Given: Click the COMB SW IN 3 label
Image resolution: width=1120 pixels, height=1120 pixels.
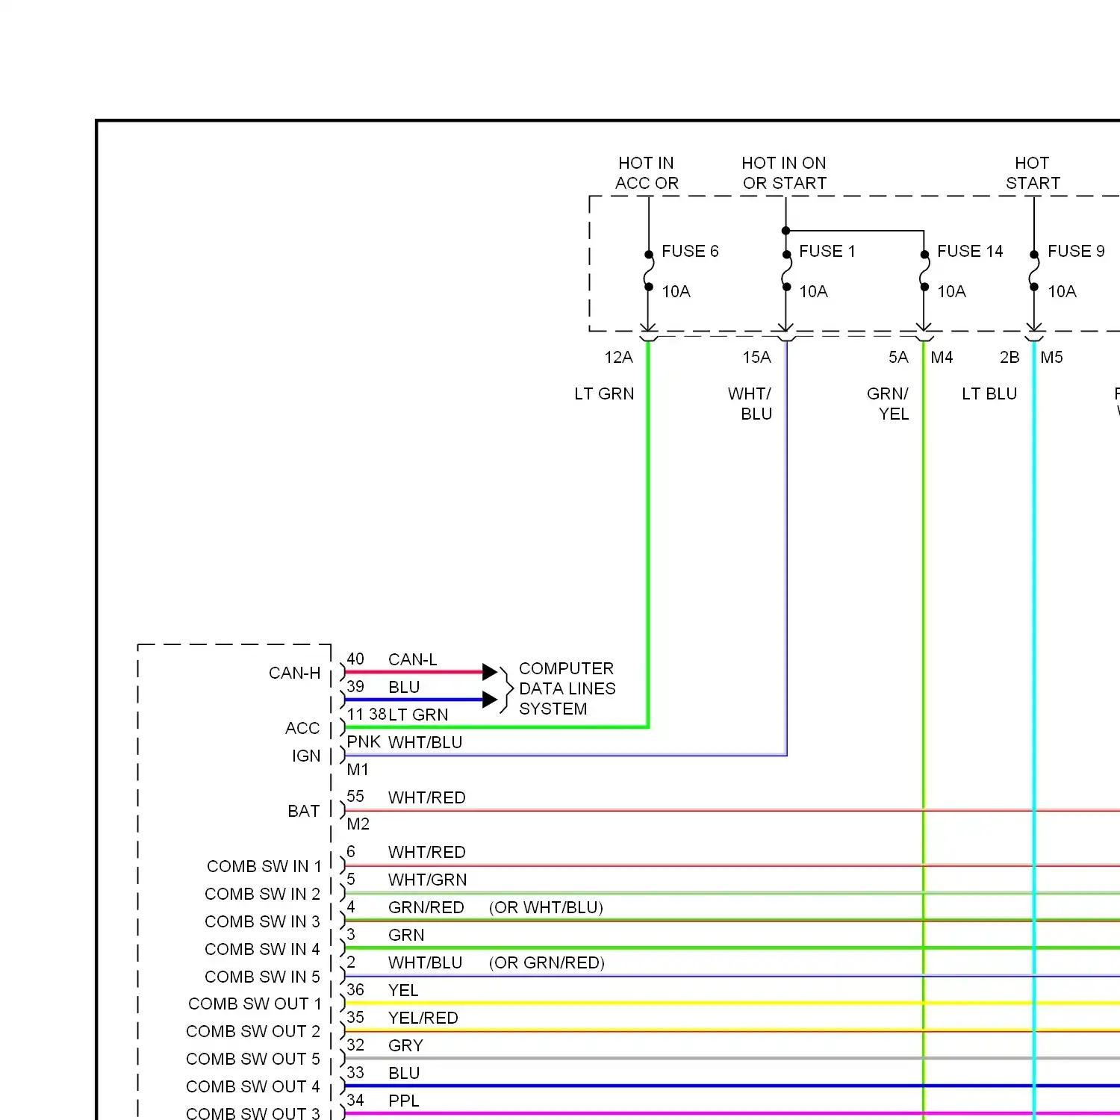Looking at the screenshot, I should pos(263,921).
